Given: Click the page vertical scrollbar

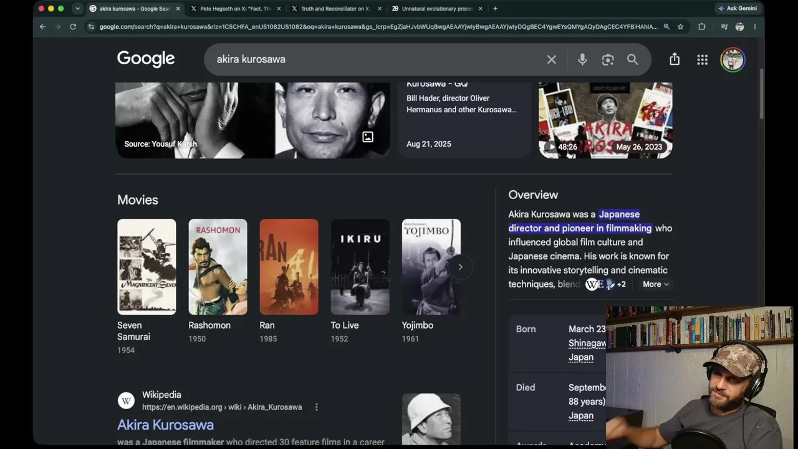Looking at the screenshot, I should click(x=761, y=94).
